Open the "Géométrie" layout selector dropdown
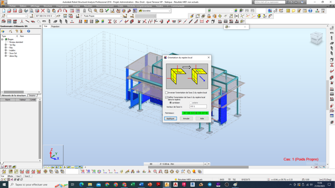The image size is (335, 188). coord(169,11)
